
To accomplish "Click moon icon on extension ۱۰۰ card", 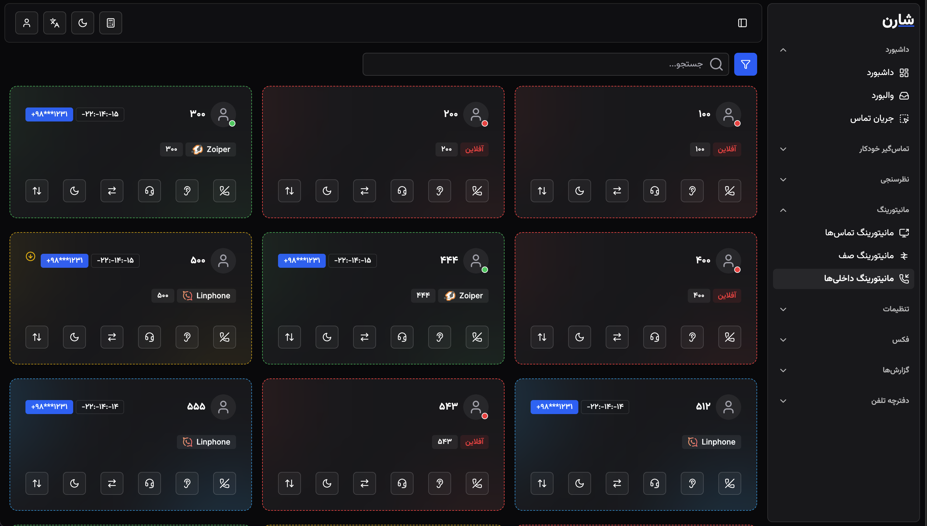I will click(x=579, y=191).
